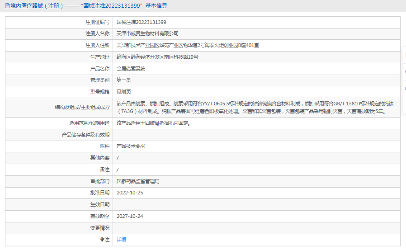The height and width of the screenshot is (250, 406).
Task: Click the 备注 label
Action: (105, 170)
